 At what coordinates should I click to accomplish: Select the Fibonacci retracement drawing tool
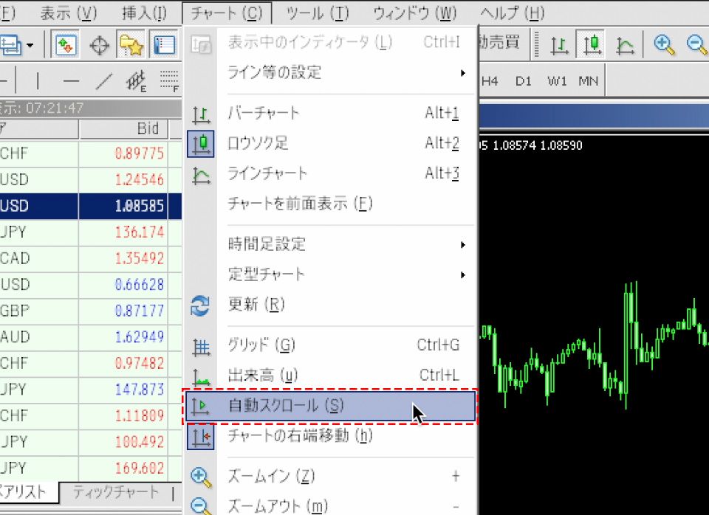(169, 81)
